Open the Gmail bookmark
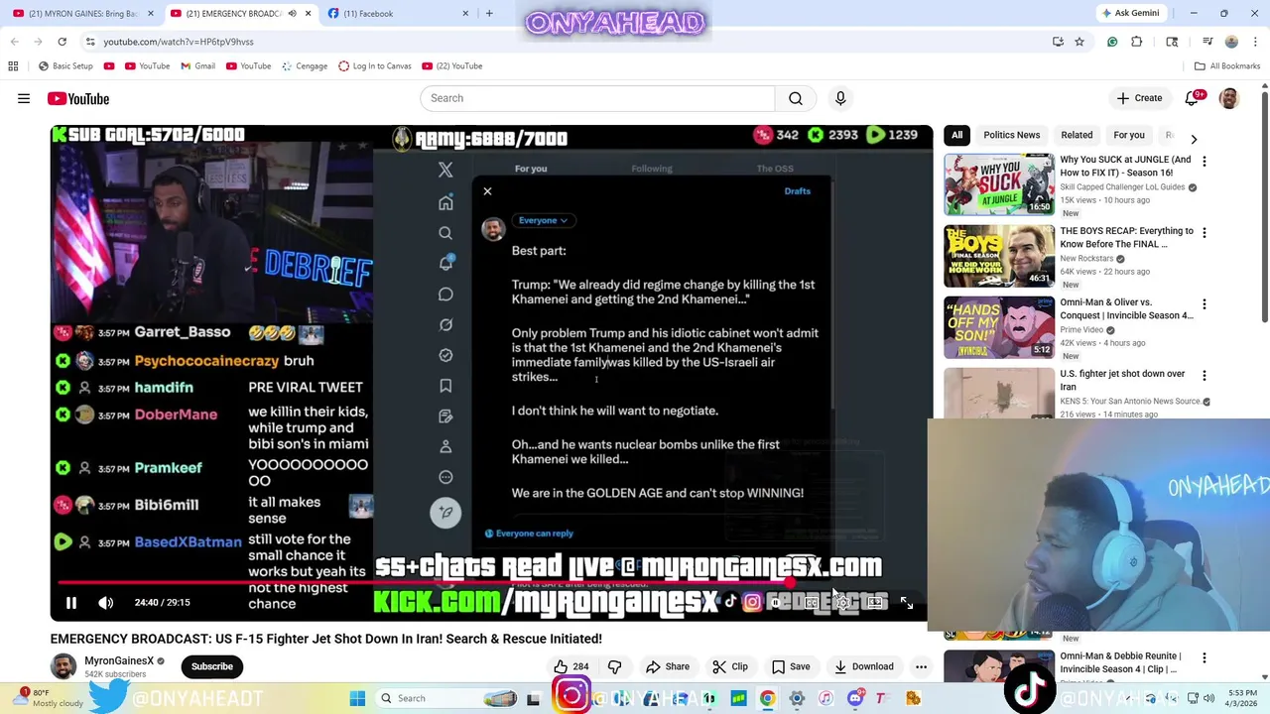This screenshot has width=1270, height=714. point(197,65)
